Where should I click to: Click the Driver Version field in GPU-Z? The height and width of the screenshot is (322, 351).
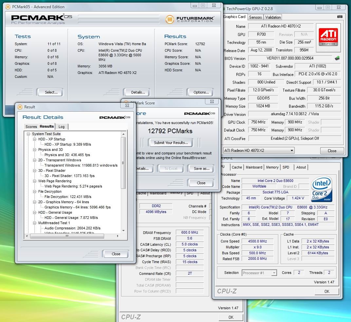coord(295,114)
